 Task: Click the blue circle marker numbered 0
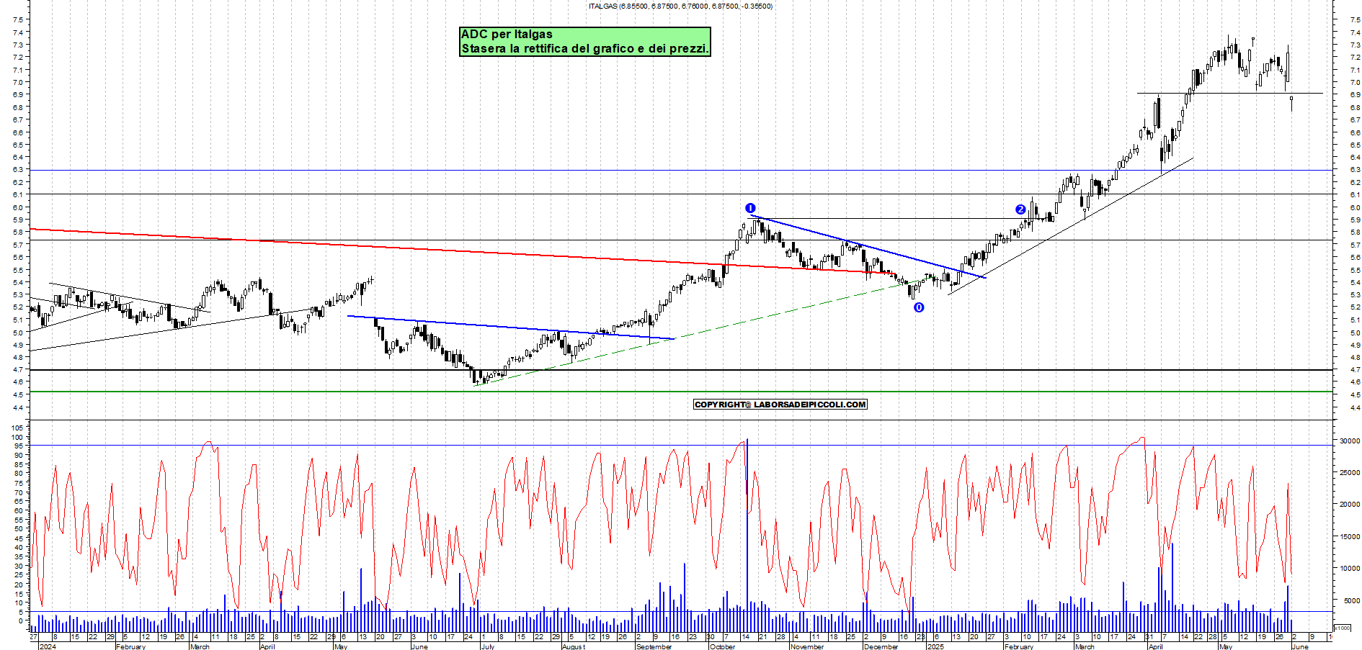[919, 307]
